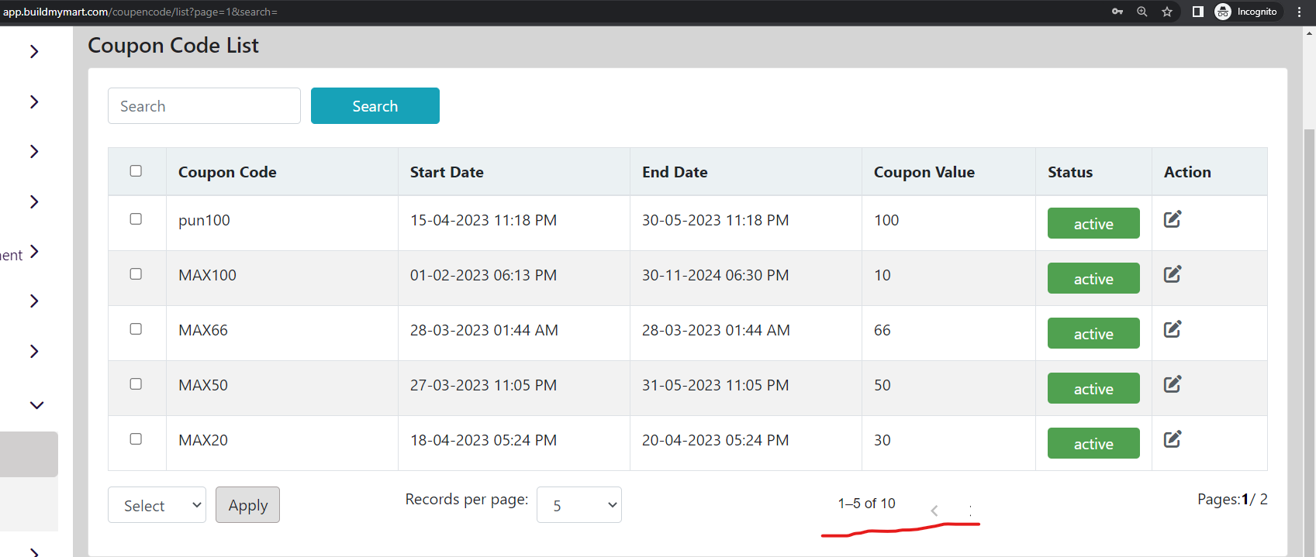Click coupon code text MAX100

point(207,275)
